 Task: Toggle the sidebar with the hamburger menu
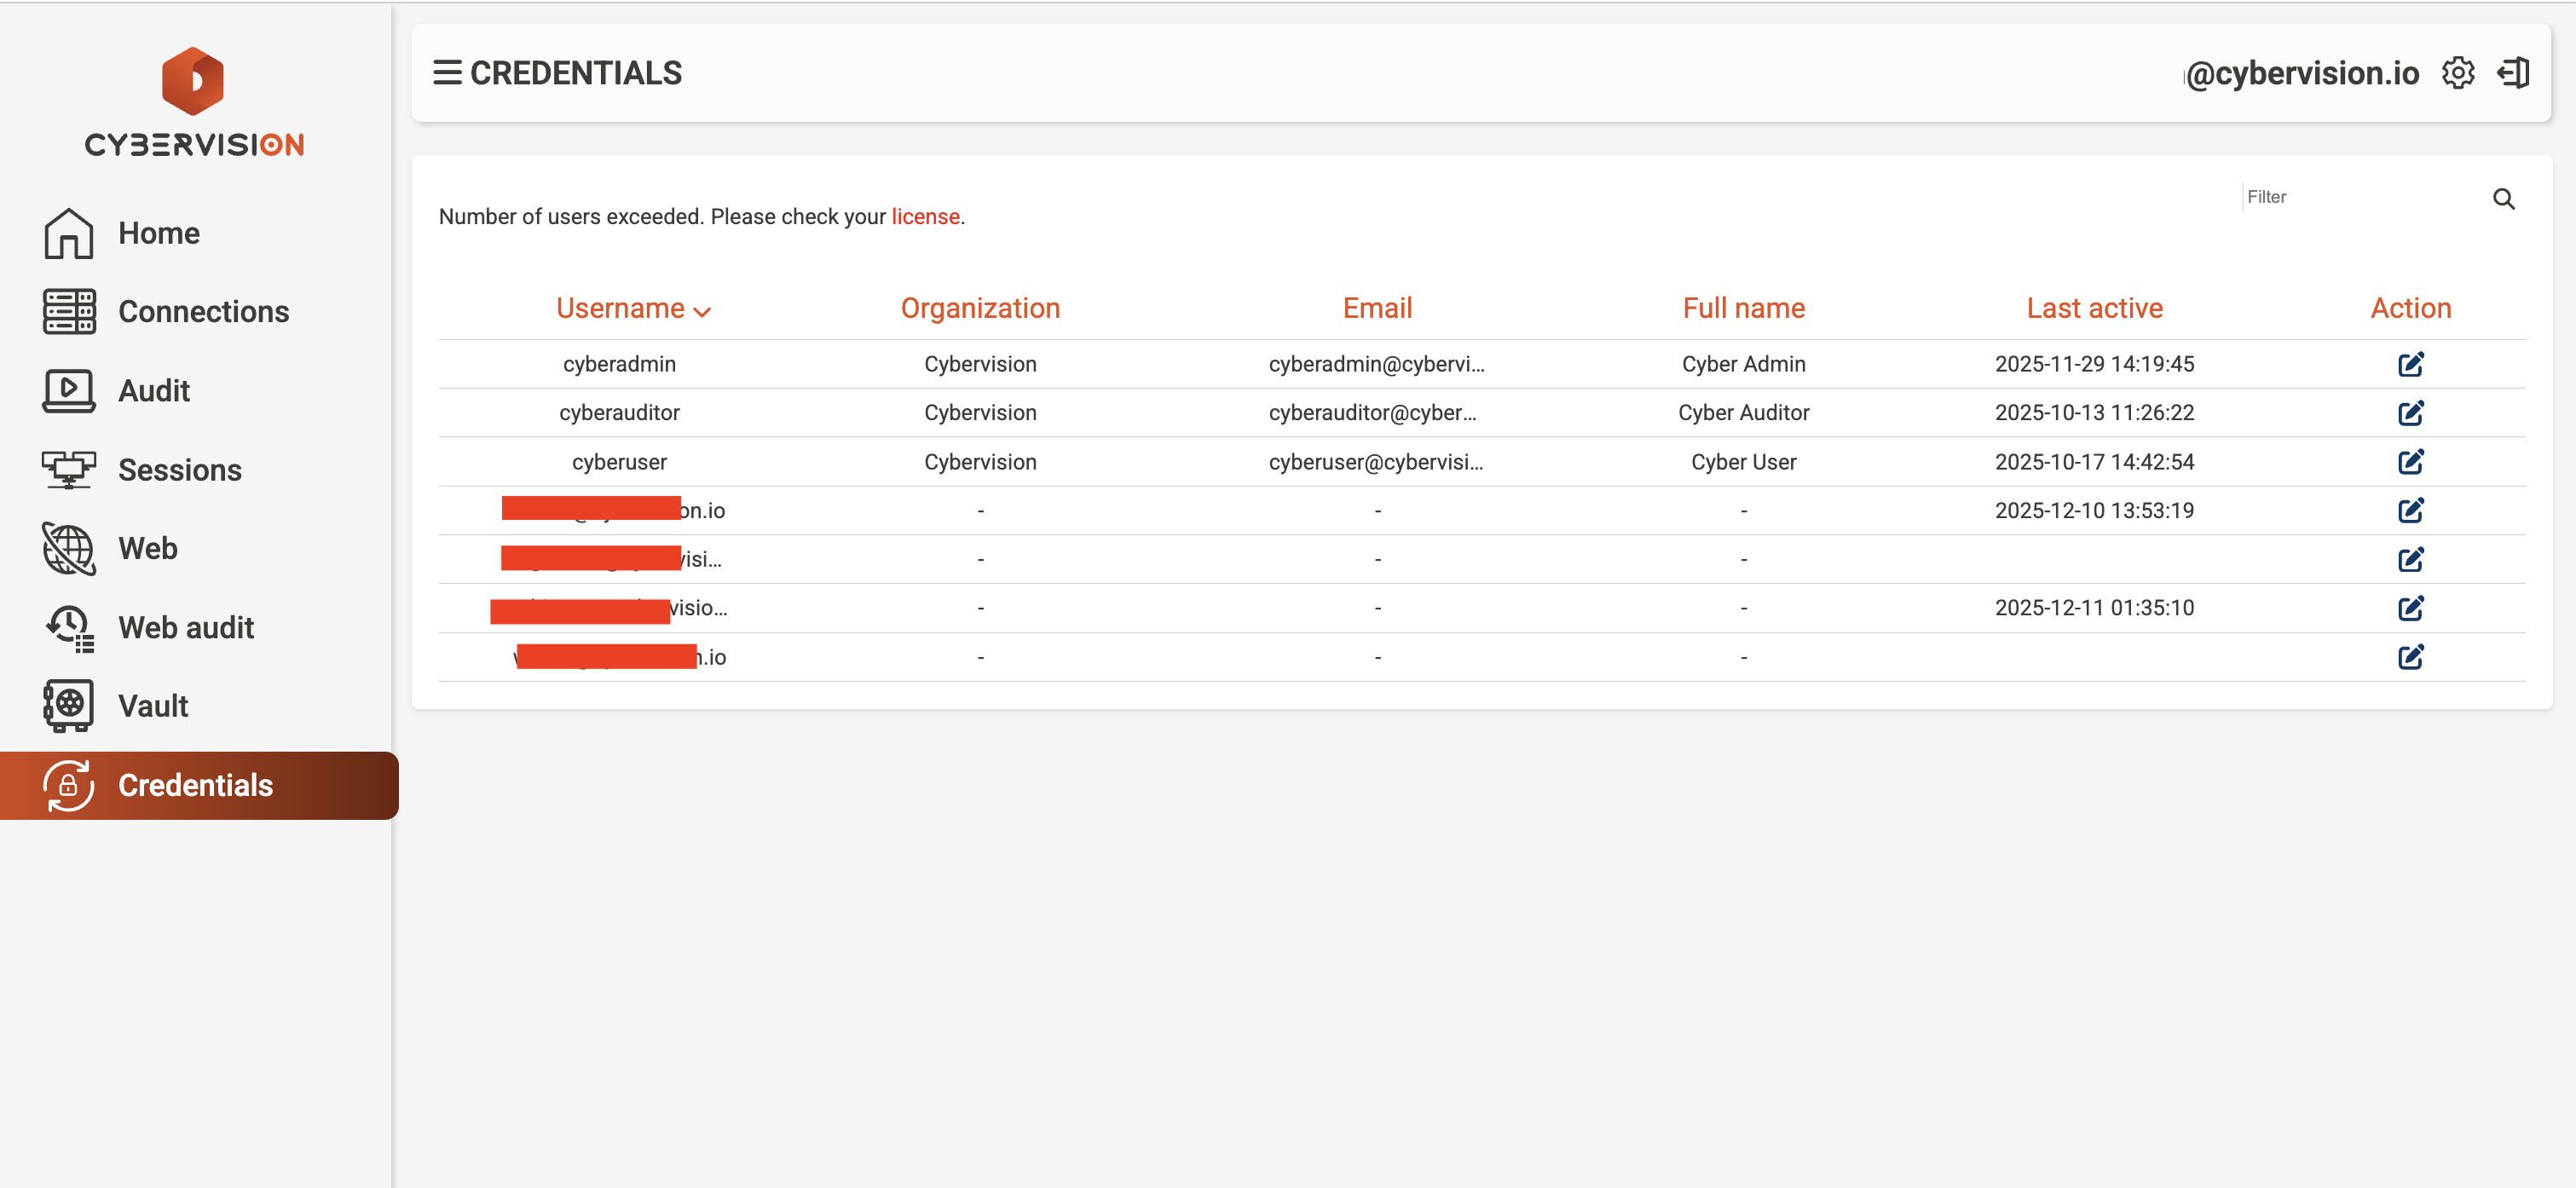(447, 72)
